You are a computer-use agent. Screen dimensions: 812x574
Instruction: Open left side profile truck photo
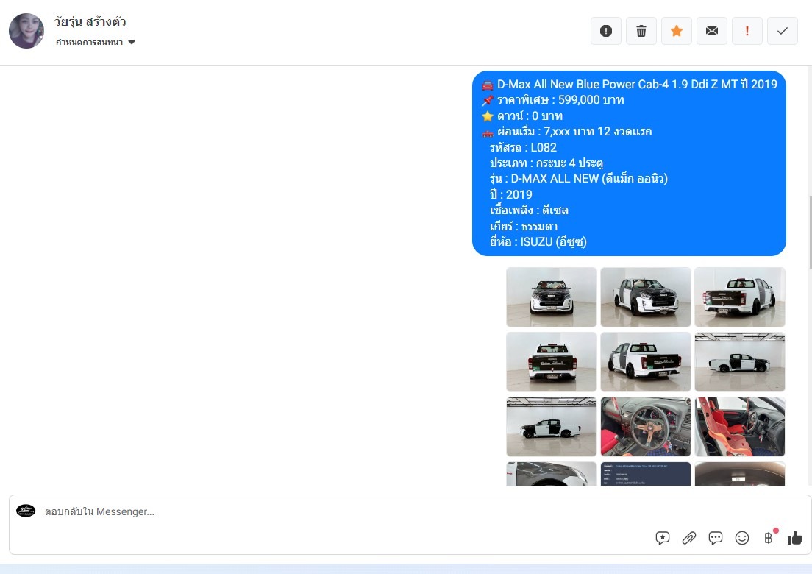[x=552, y=427]
